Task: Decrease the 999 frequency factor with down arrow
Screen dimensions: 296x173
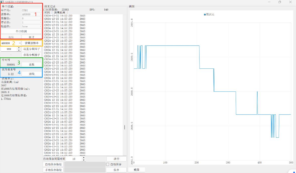Action: (x=19, y=50)
